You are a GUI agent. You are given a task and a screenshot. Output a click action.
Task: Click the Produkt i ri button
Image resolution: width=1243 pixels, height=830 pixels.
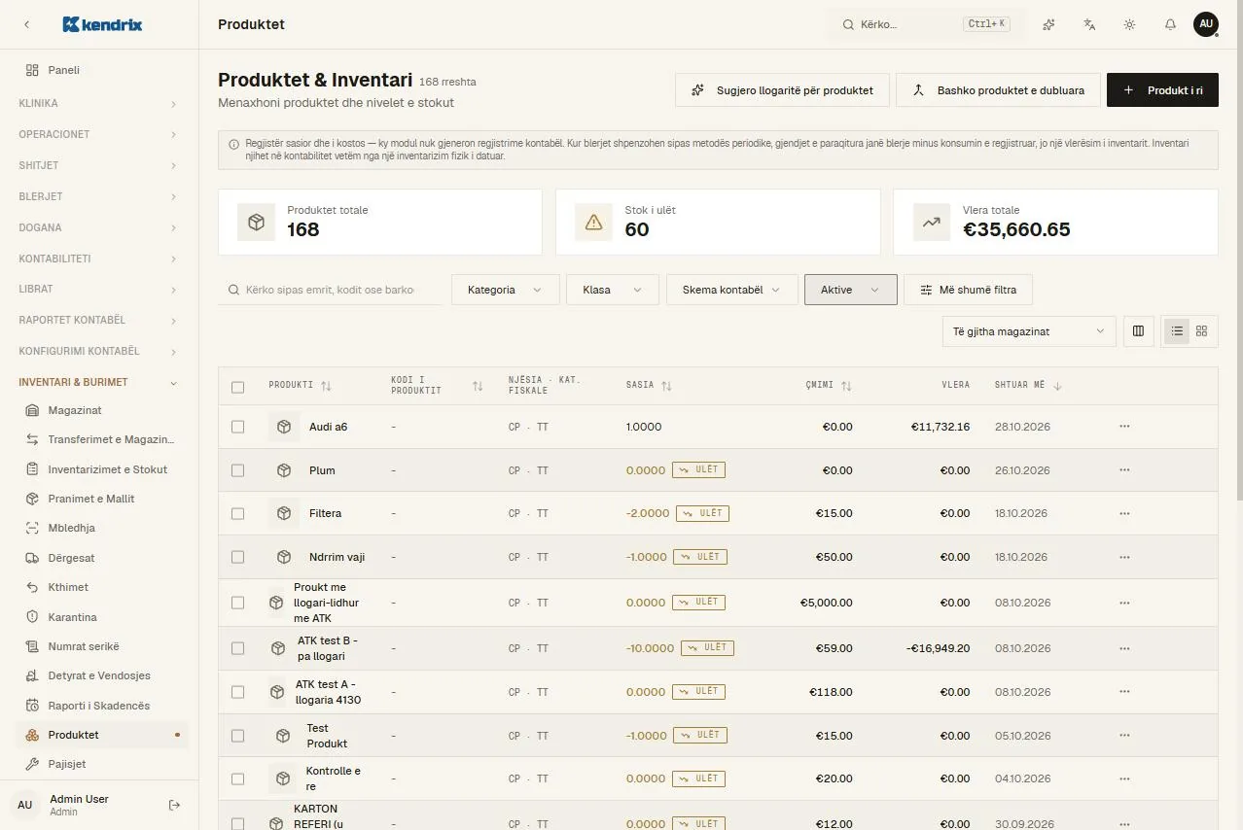[1162, 90]
